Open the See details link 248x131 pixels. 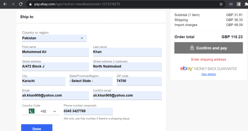(208, 74)
